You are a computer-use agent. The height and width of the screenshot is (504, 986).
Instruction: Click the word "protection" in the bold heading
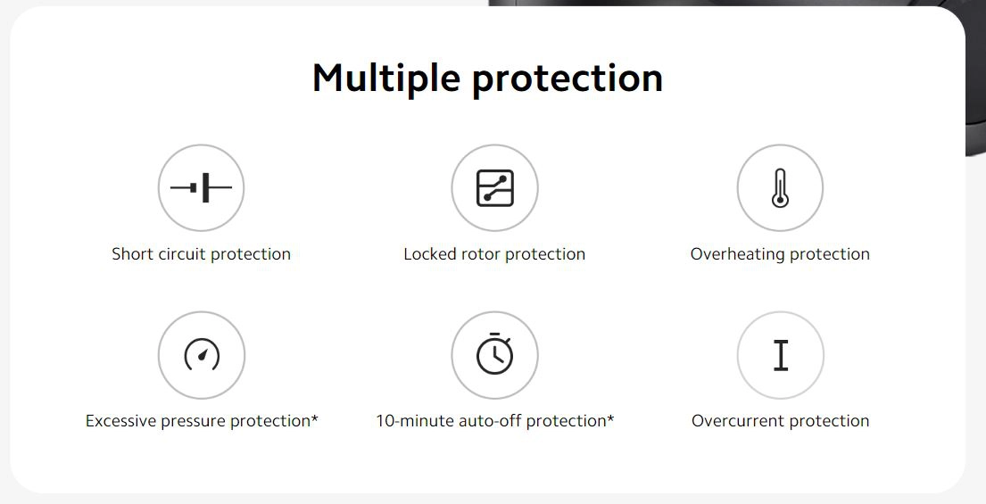coord(568,79)
